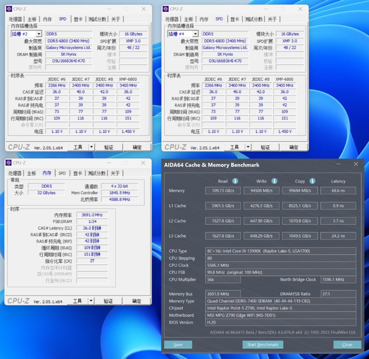Click 验证 button in slot #4 window
Viewport: 369px width, 359px height.
pyautogui.click(x=265, y=147)
